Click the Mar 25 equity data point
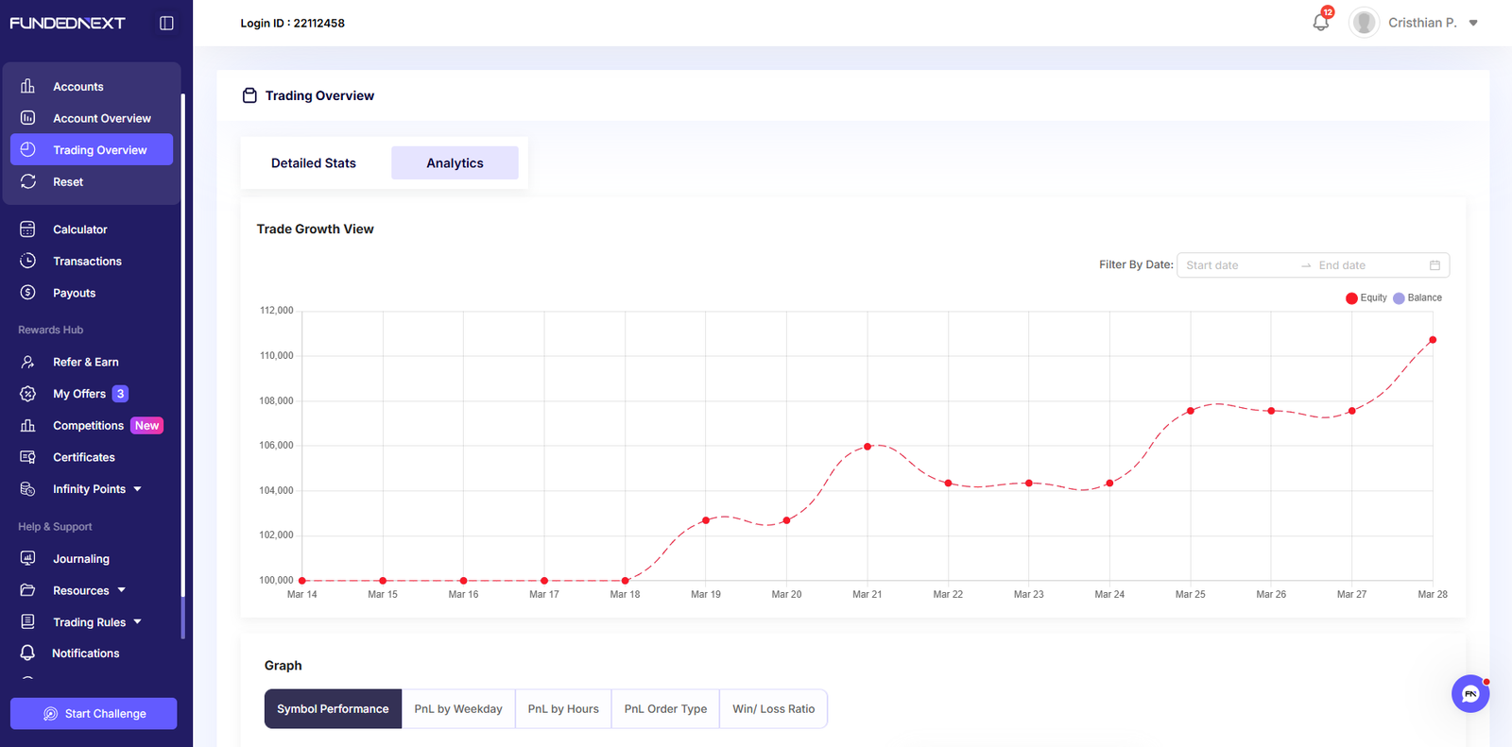The width and height of the screenshot is (1512, 747). (1191, 411)
